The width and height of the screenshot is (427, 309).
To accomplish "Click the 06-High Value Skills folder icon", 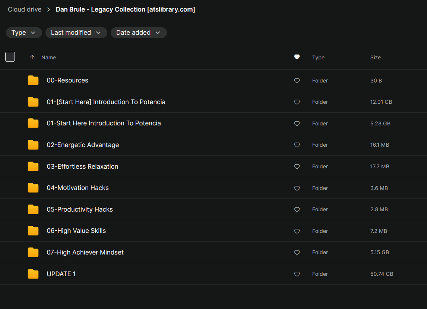I will click(33, 231).
